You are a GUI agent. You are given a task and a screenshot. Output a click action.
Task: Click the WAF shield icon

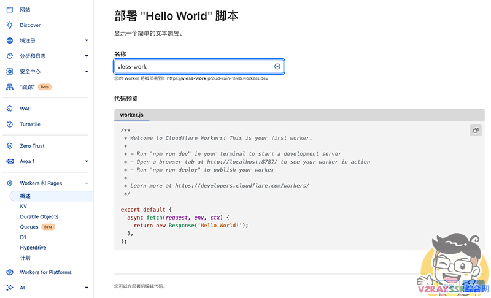(9, 109)
